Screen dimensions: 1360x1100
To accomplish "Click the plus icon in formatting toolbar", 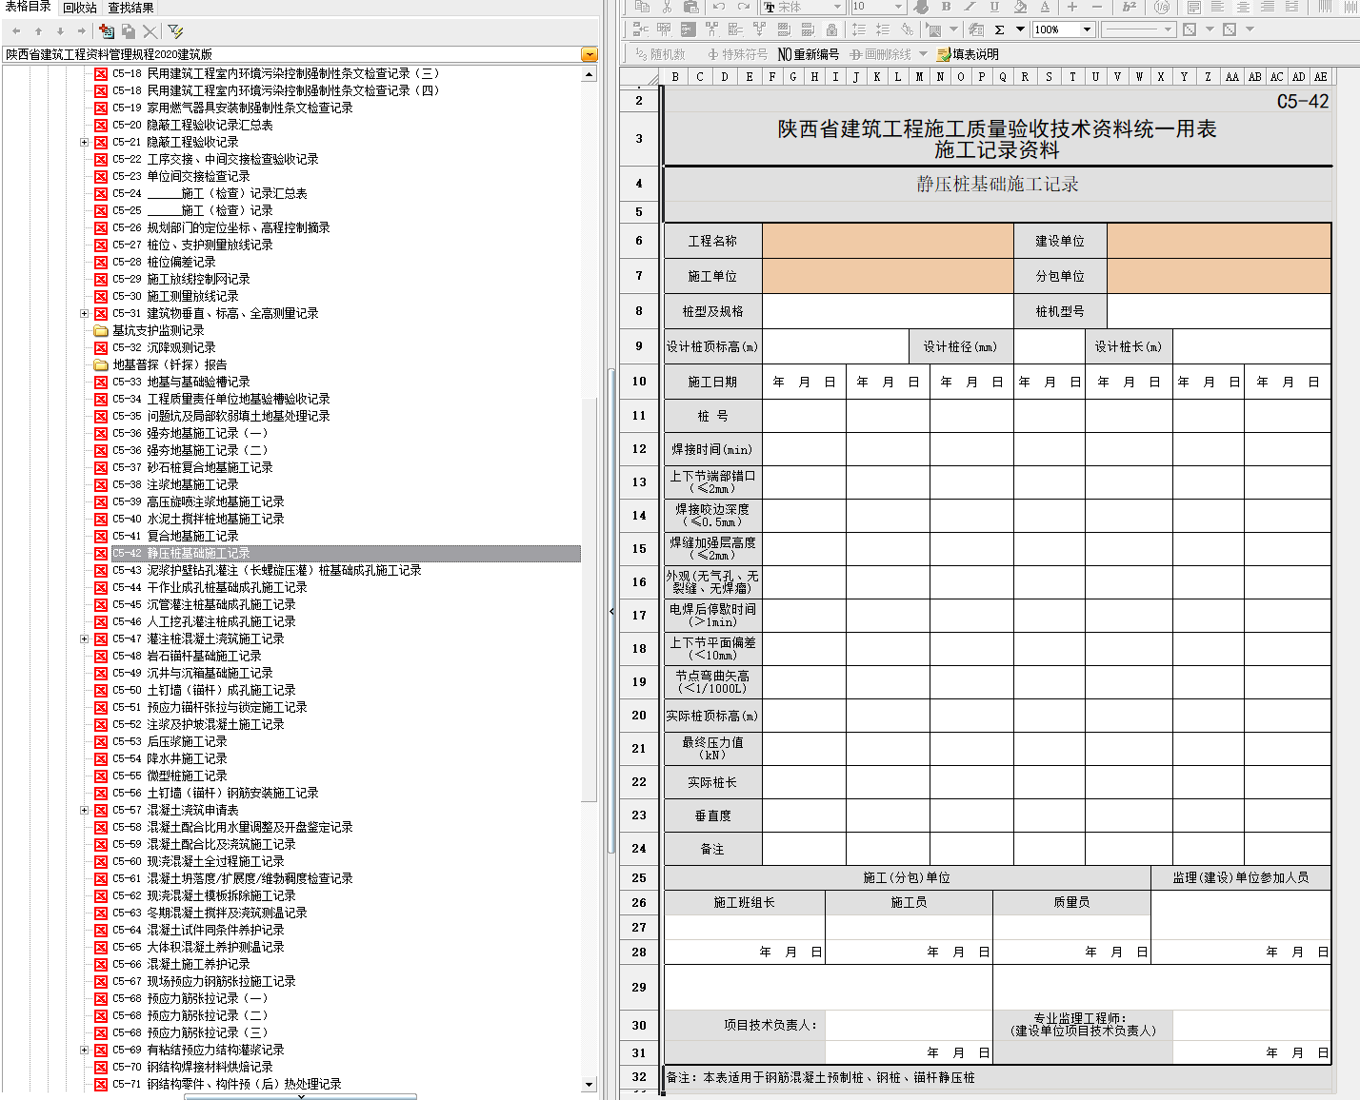I will click(x=1072, y=7).
